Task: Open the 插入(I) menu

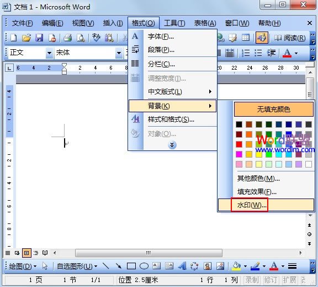Action: point(113,23)
